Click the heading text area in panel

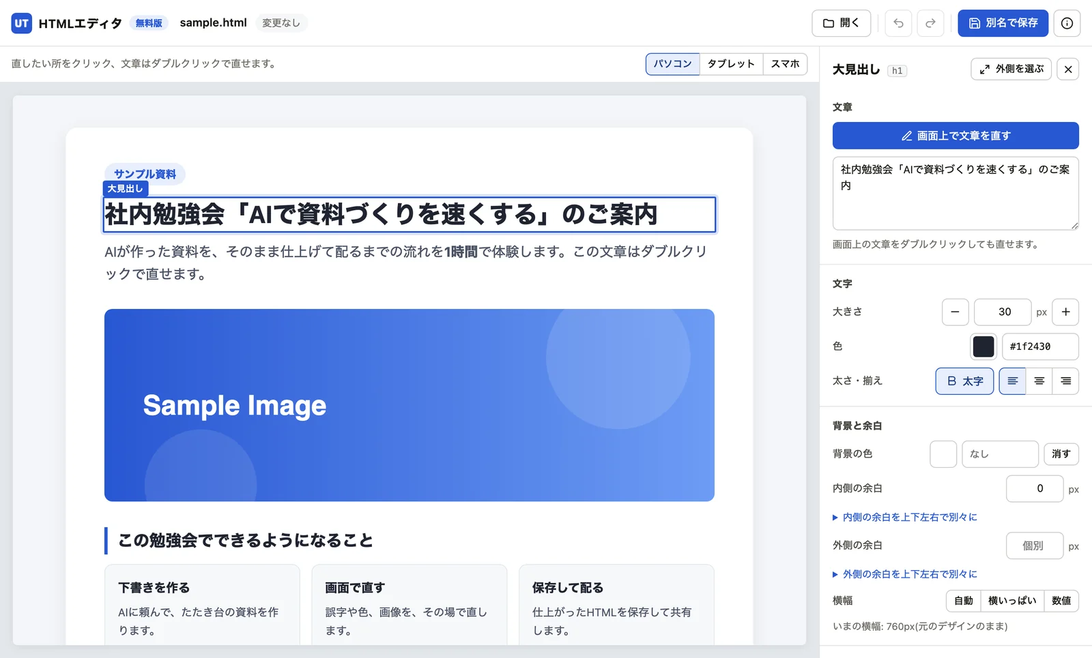point(955,194)
